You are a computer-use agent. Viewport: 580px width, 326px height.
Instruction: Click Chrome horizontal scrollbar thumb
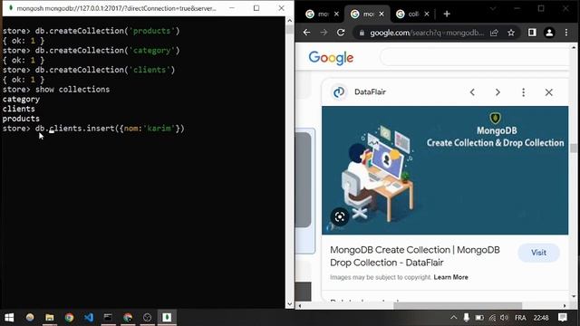pos(458,306)
